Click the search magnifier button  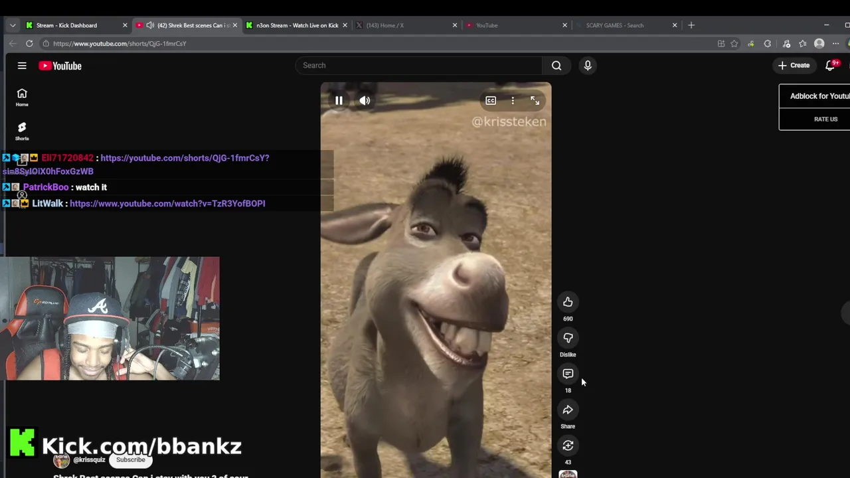(556, 65)
